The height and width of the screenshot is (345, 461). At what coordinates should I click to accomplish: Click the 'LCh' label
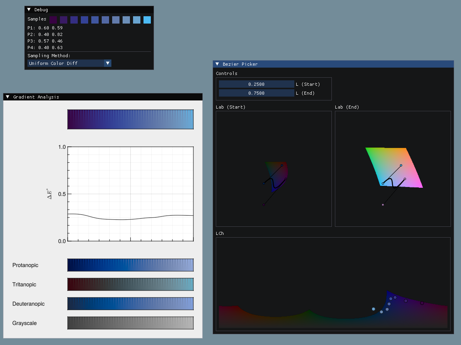point(220,233)
